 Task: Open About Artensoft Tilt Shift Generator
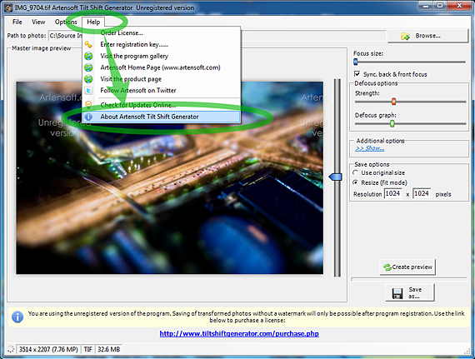pyautogui.click(x=162, y=117)
